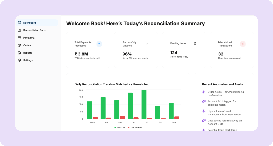
Task: Click the red Unmatched bar for Wed
Action: click(122, 118)
